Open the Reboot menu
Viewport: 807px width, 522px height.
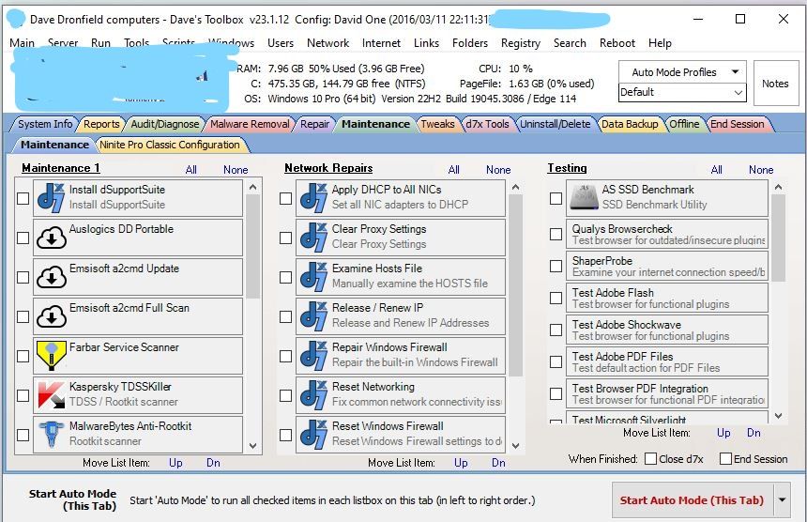pyautogui.click(x=617, y=43)
